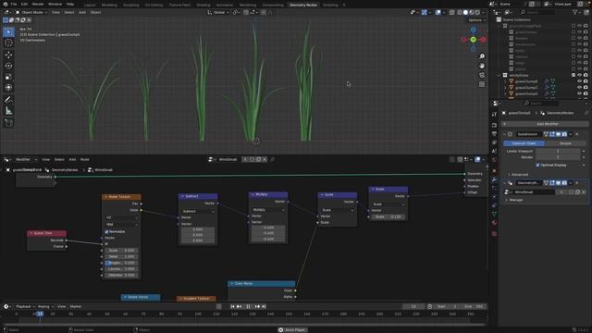Select the Simple subdivision option
592x333 pixels.
[565, 143]
